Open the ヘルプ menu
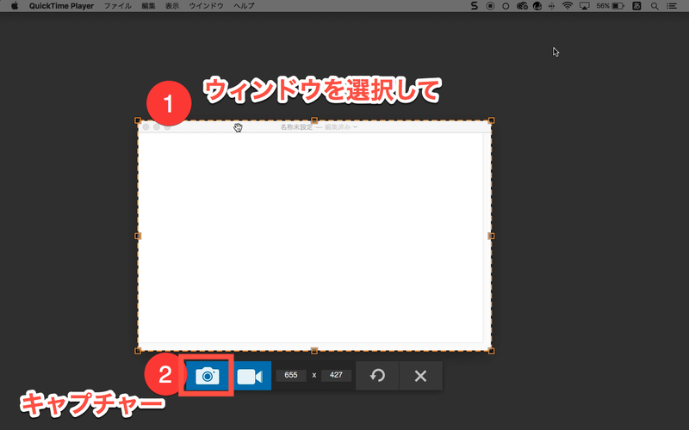689x430 pixels. coord(244,6)
